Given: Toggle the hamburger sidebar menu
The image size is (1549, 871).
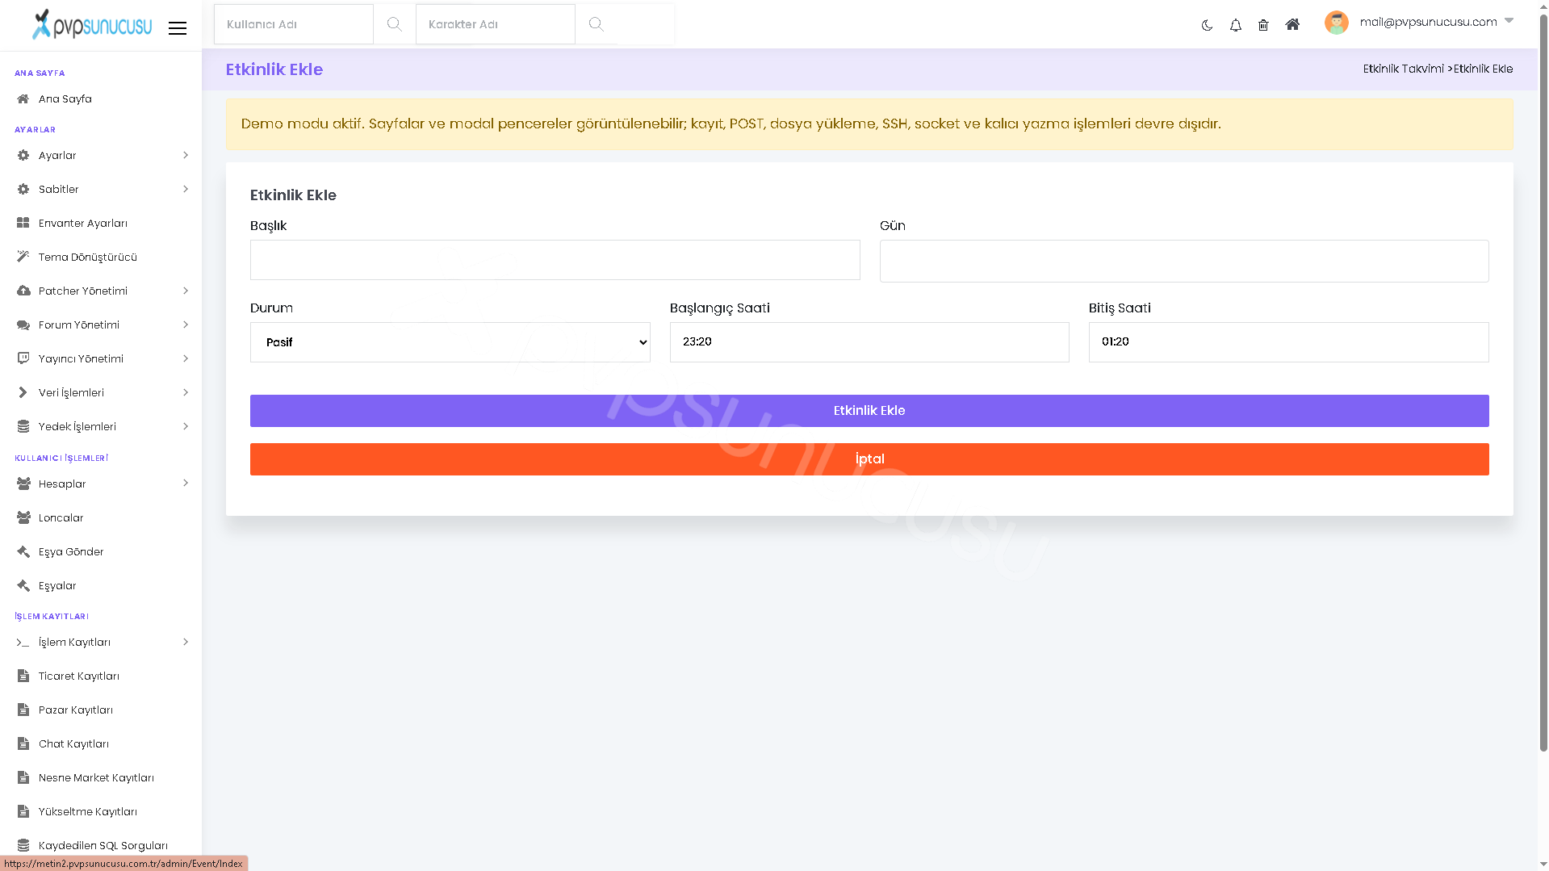Looking at the screenshot, I should tap(178, 28).
